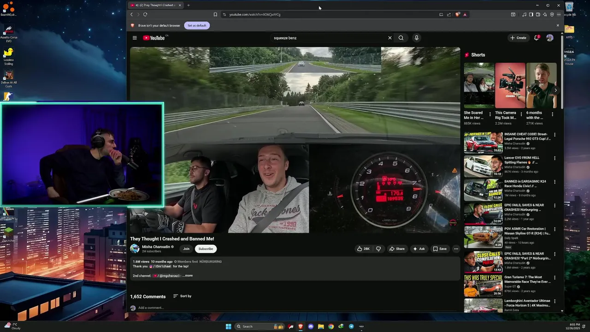This screenshot has width=590, height=332.
Task: Go to YouTube home via logo
Action: (154, 38)
